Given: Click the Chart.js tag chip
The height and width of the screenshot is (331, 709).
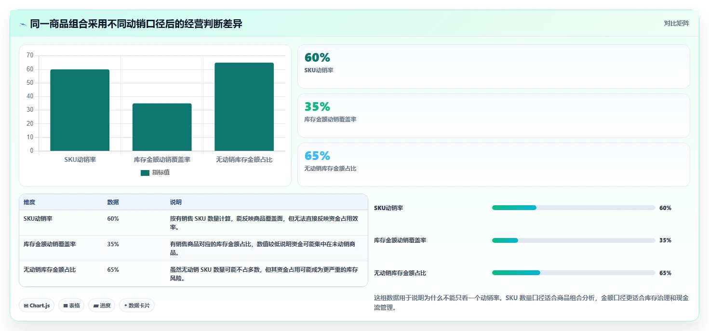Looking at the screenshot, I should point(37,305).
